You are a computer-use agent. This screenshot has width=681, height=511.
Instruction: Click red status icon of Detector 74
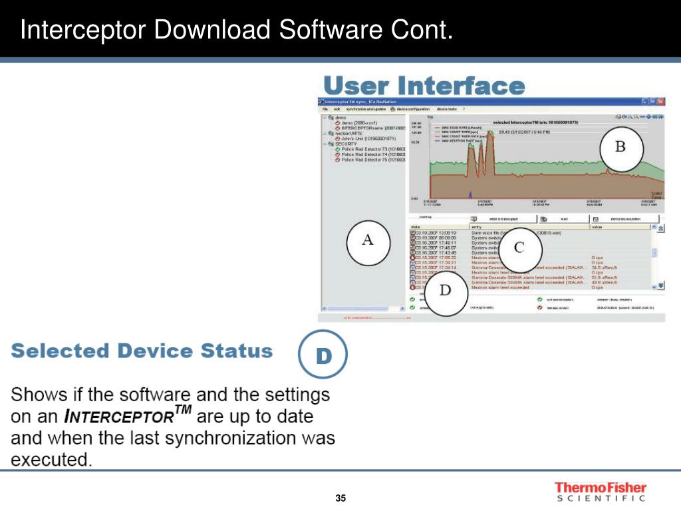click(338, 154)
